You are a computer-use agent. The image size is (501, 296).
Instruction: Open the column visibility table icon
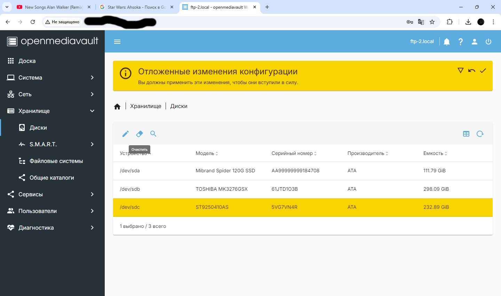click(x=466, y=134)
